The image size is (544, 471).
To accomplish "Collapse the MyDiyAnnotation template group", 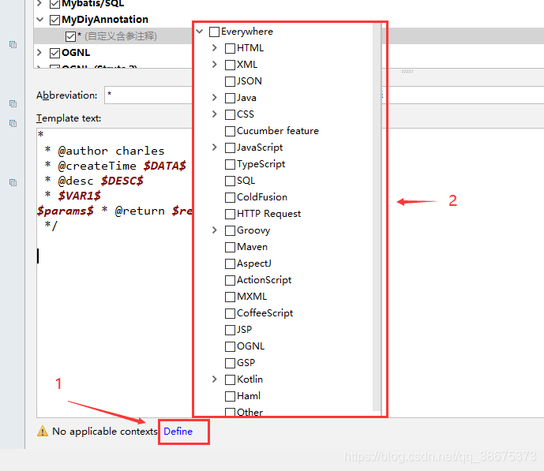I will 40,20.
